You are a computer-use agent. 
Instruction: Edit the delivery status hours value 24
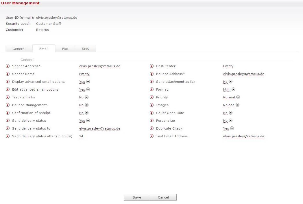click(81, 136)
